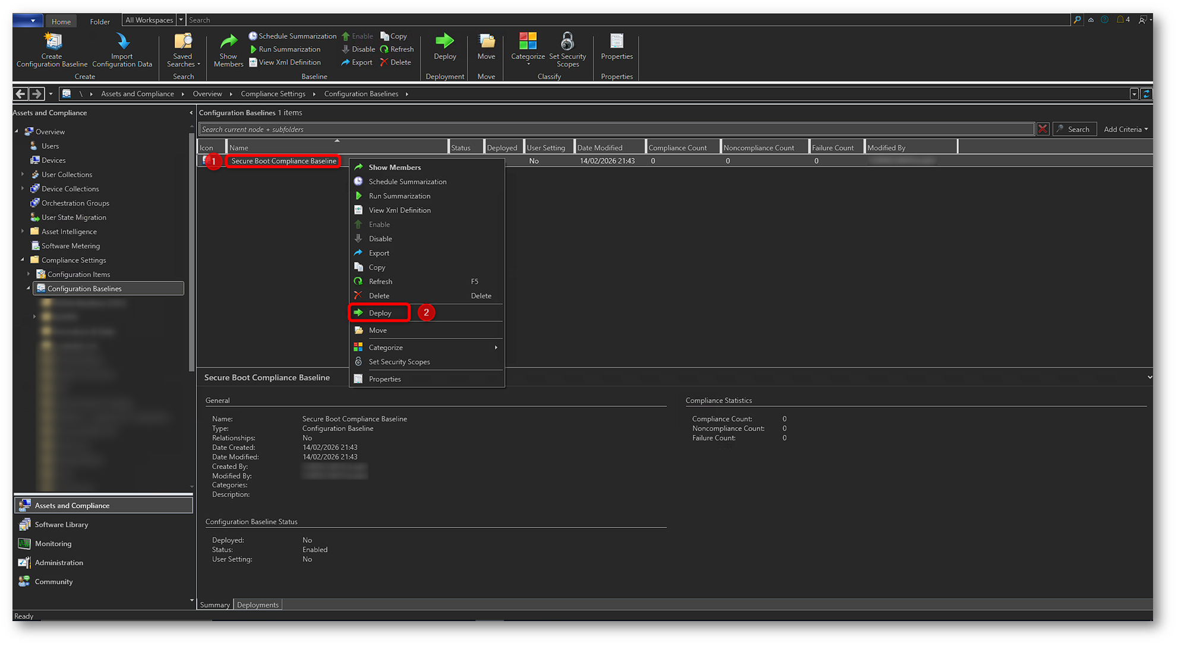This screenshot has height=646, width=1178.
Task: Switch to the Deployments tab
Action: pyautogui.click(x=257, y=604)
